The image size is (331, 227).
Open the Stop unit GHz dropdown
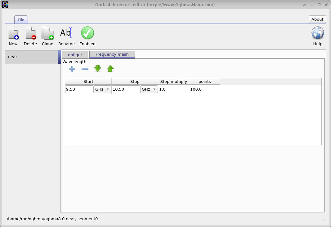coord(149,89)
